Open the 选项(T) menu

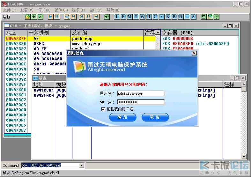click(78, 10)
